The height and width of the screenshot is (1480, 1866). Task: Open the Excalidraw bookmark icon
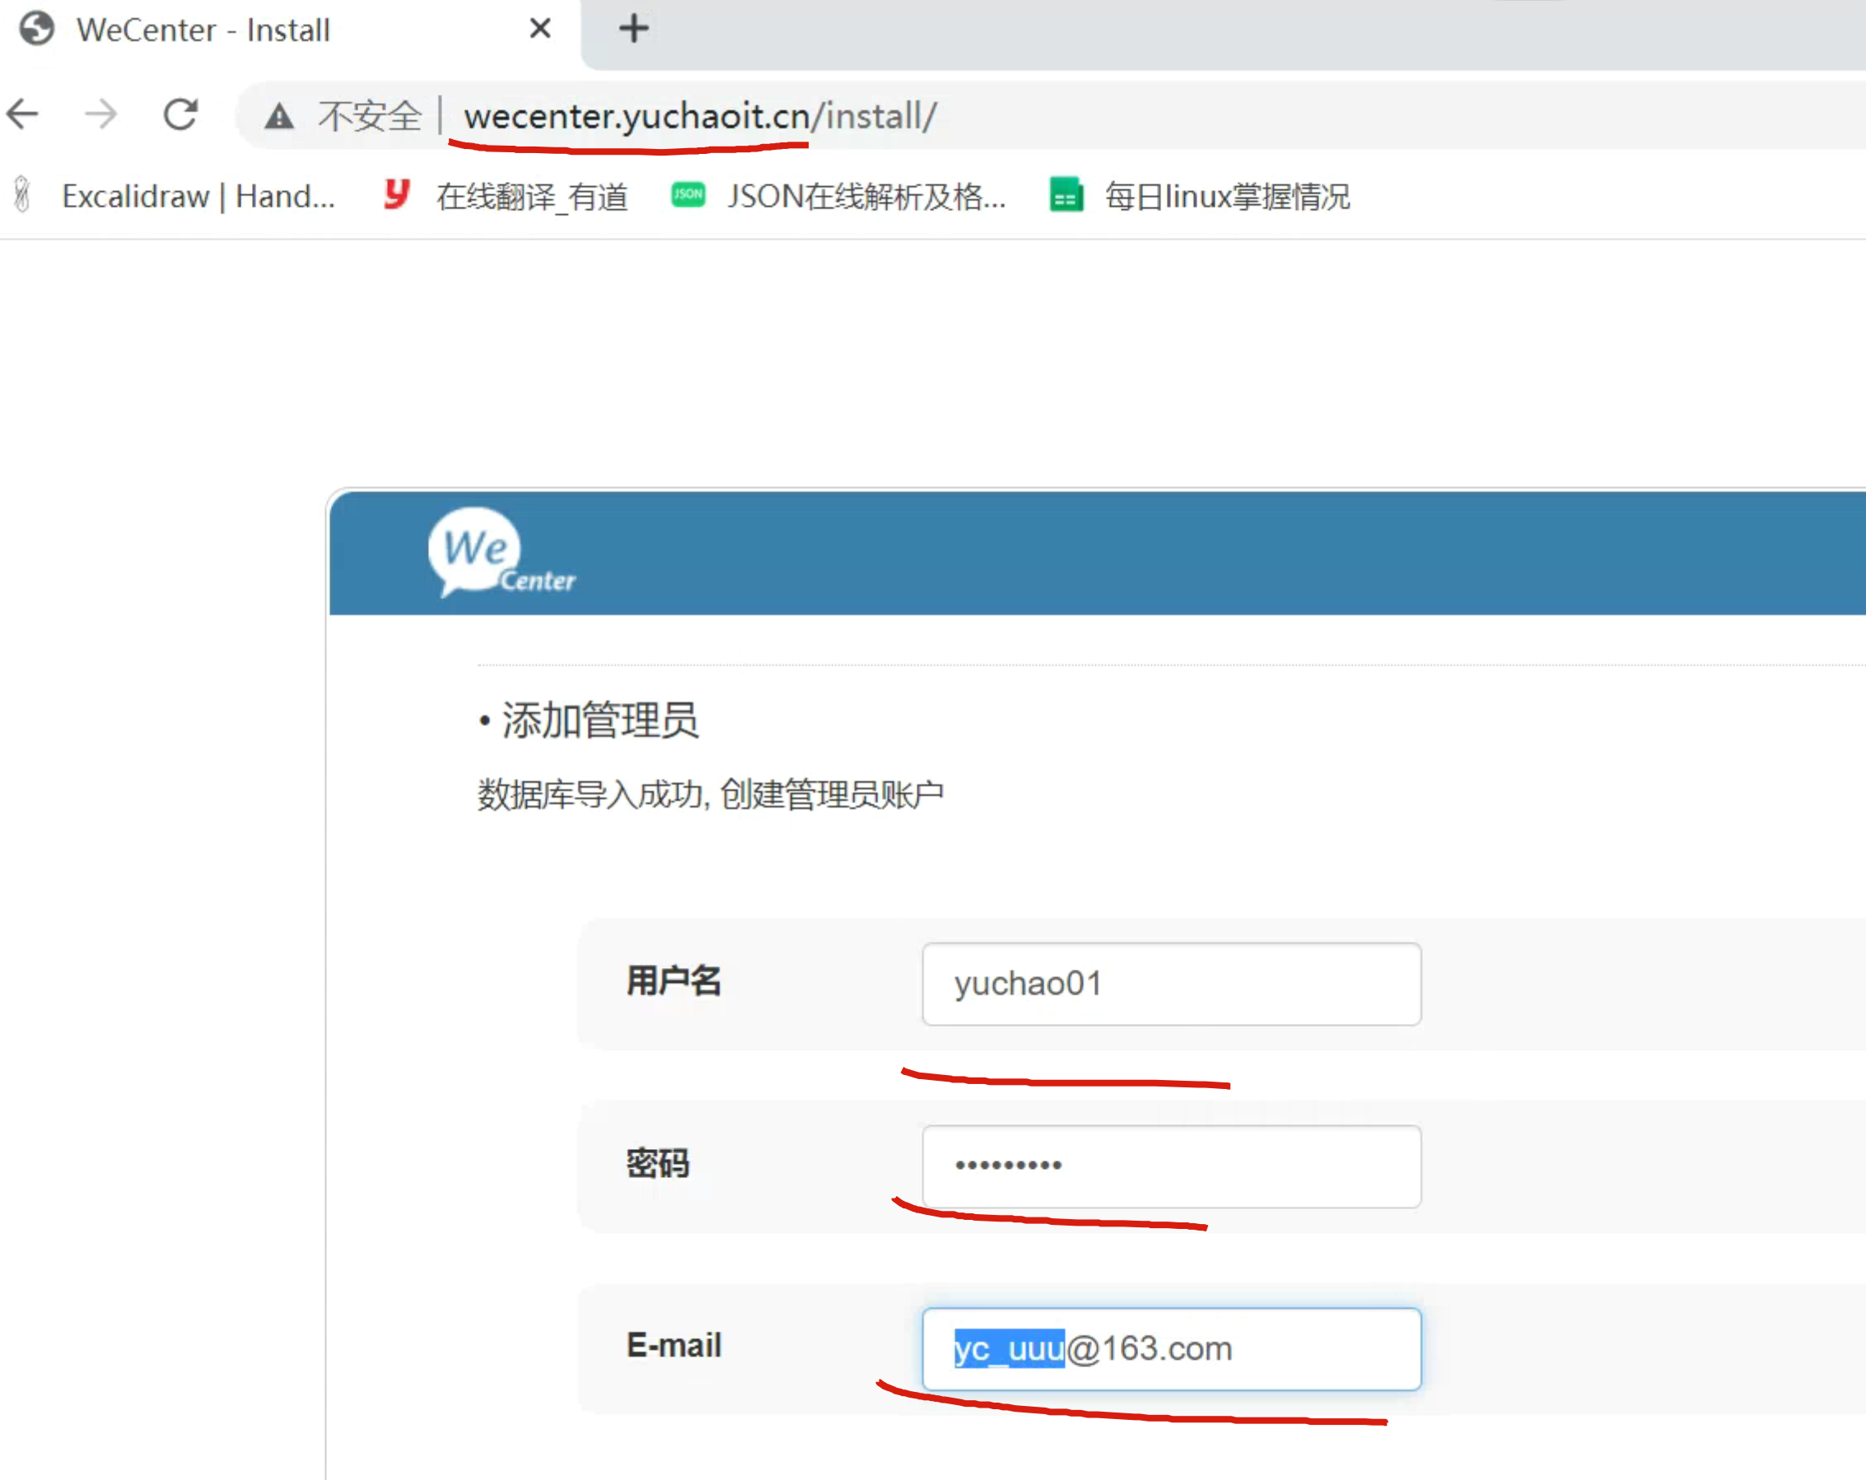click(23, 195)
